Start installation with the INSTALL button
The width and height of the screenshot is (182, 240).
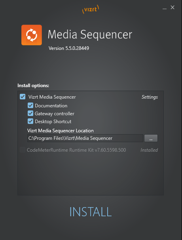[91, 212]
